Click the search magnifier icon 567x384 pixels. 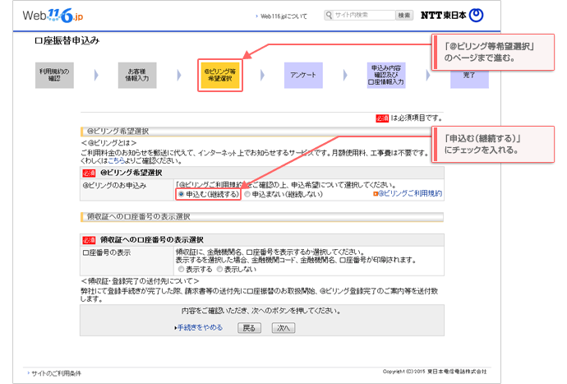click(x=330, y=15)
